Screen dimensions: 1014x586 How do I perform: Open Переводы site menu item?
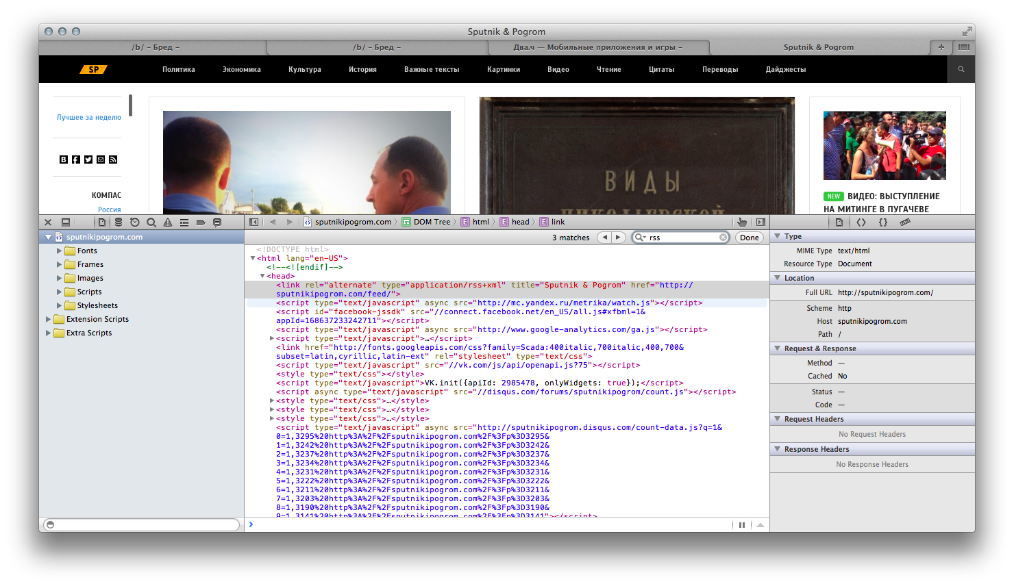click(720, 69)
